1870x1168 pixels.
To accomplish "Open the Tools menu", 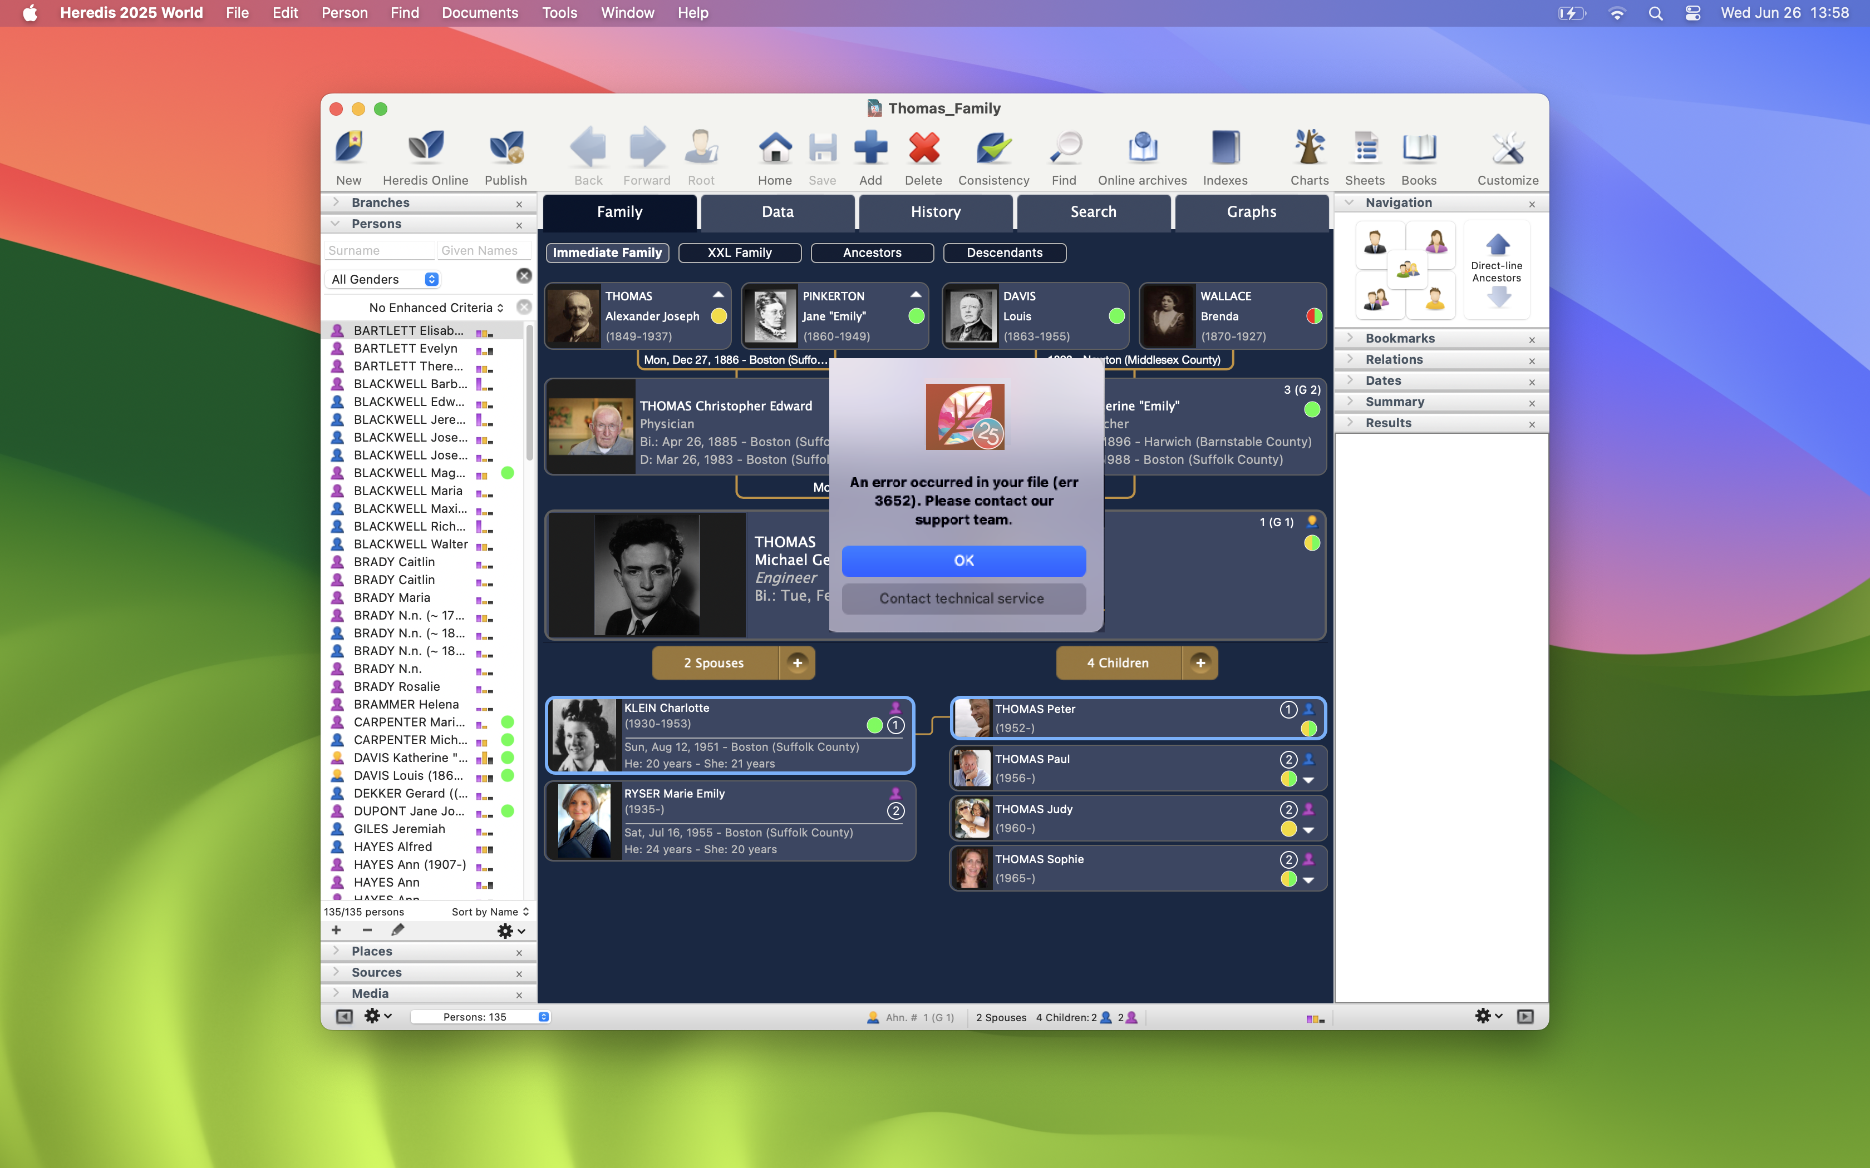I will point(559,12).
